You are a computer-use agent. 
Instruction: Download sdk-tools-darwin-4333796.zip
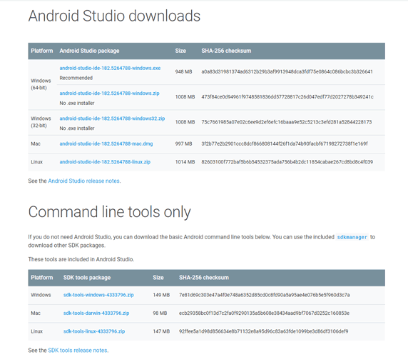coord(96,313)
